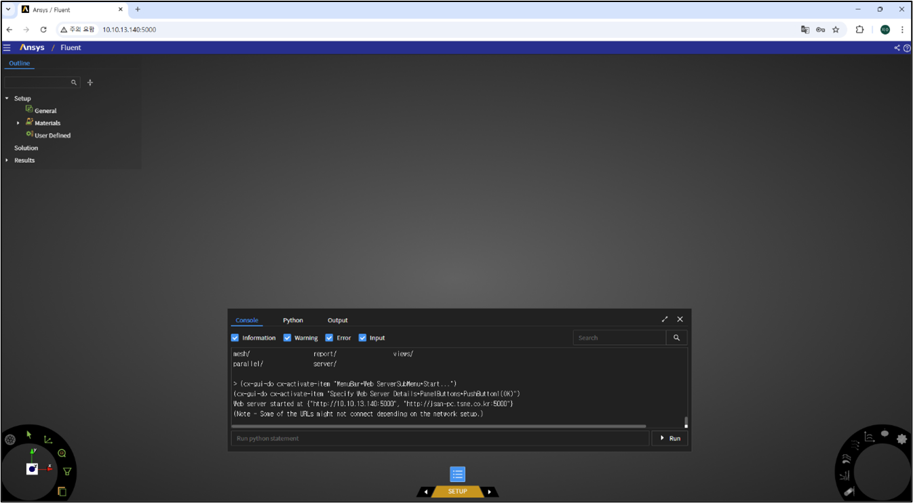Image resolution: width=913 pixels, height=503 pixels.
Task: Switch to the Python console tab
Action: pyautogui.click(x=293, y=320)
